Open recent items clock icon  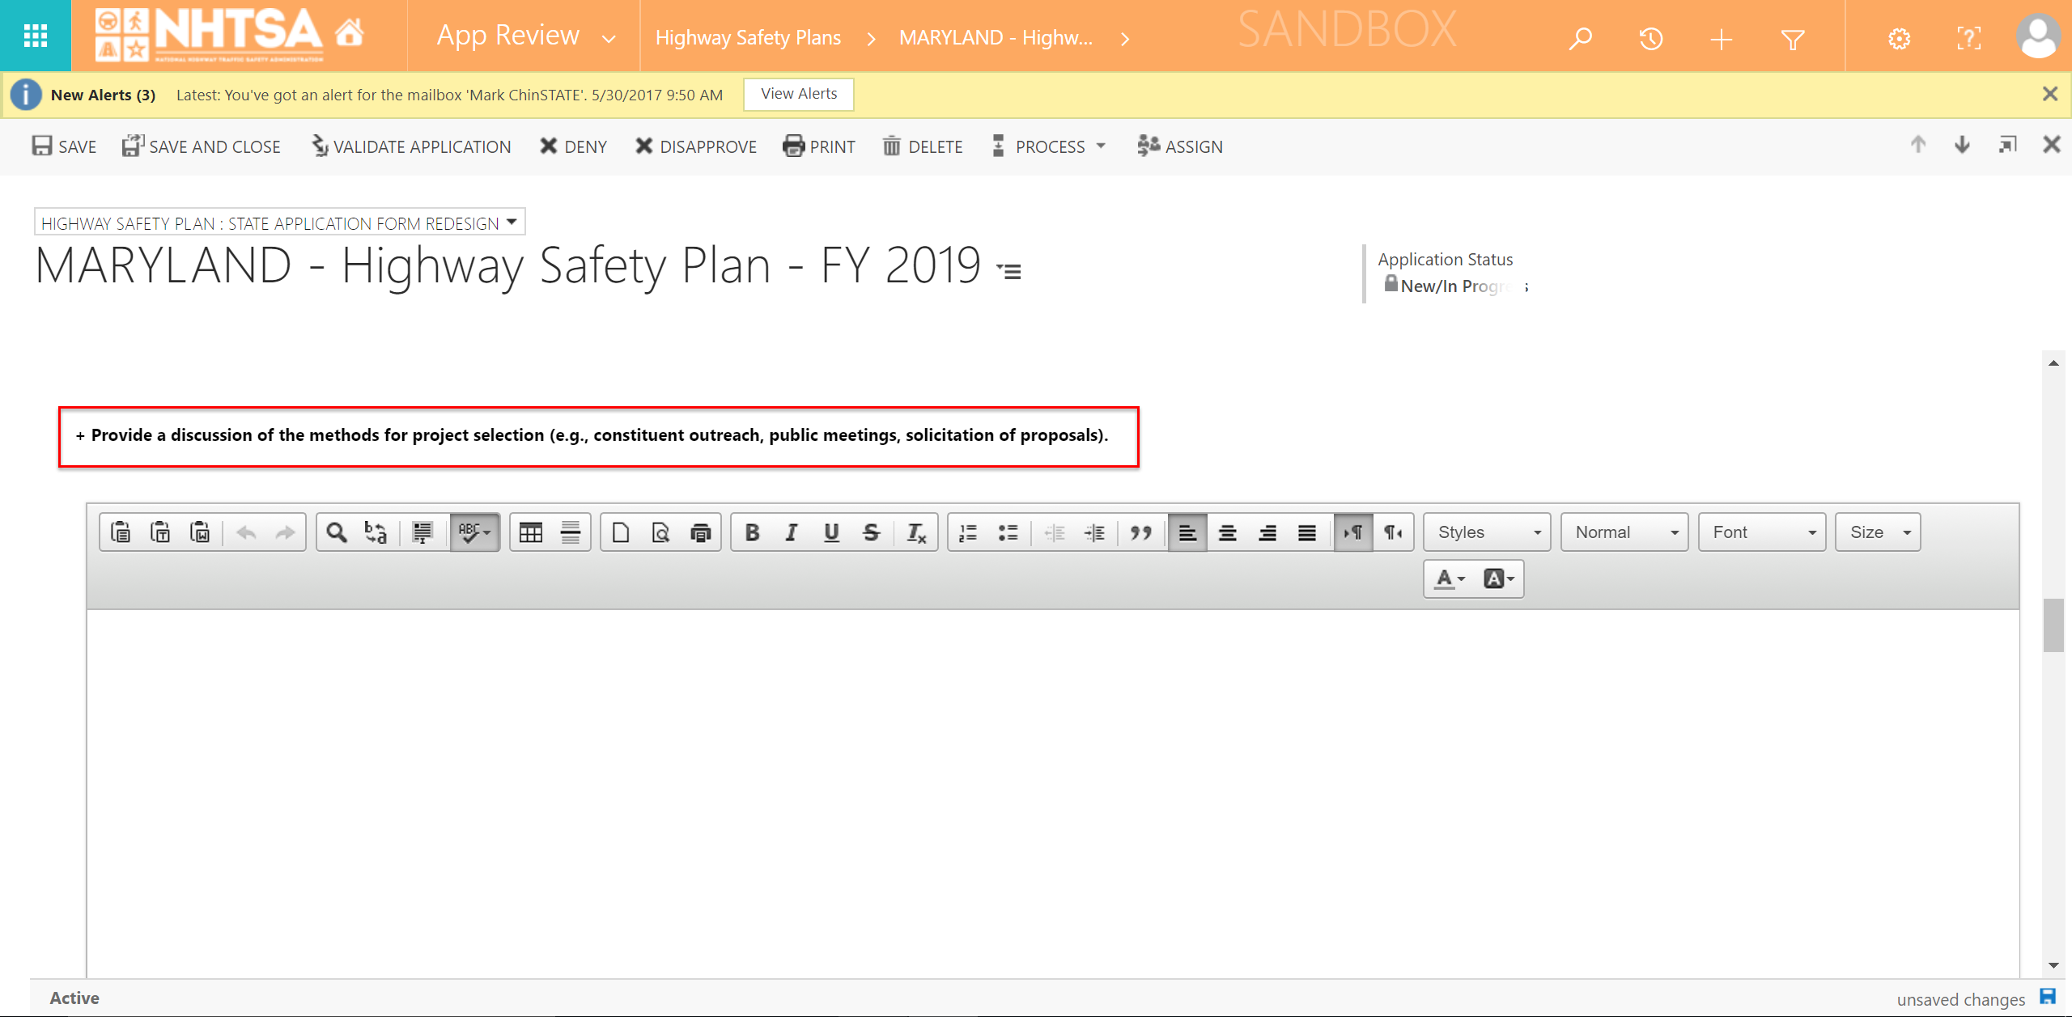(1650, 38)
